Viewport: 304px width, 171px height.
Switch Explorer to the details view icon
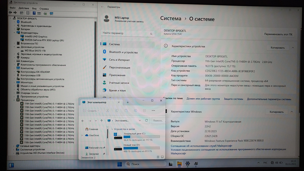(158, 157)
